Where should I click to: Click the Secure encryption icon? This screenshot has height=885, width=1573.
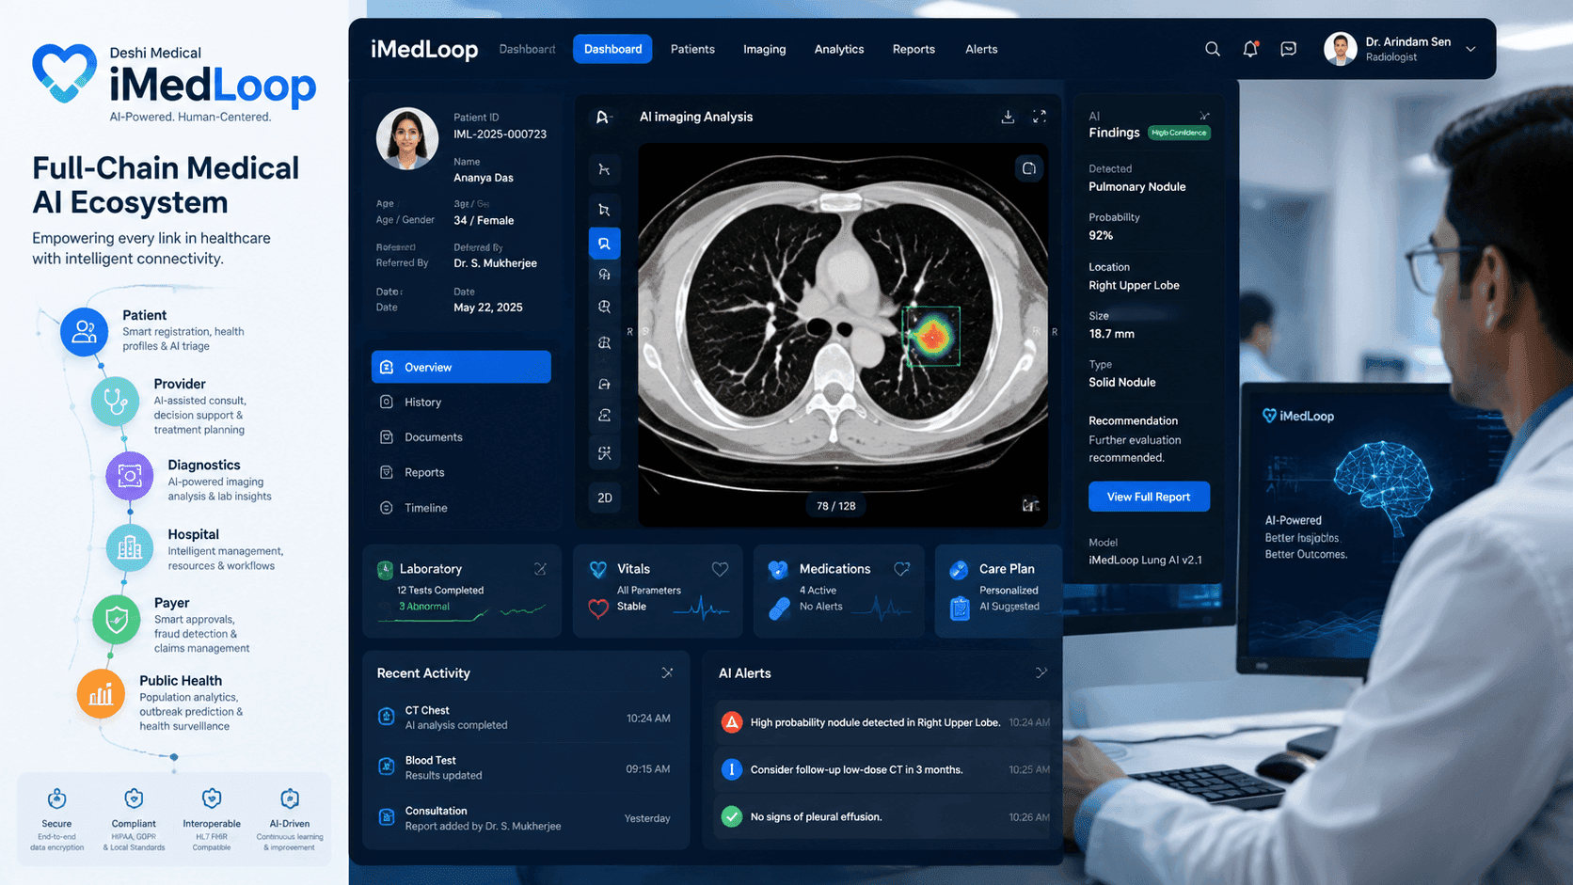56,798
